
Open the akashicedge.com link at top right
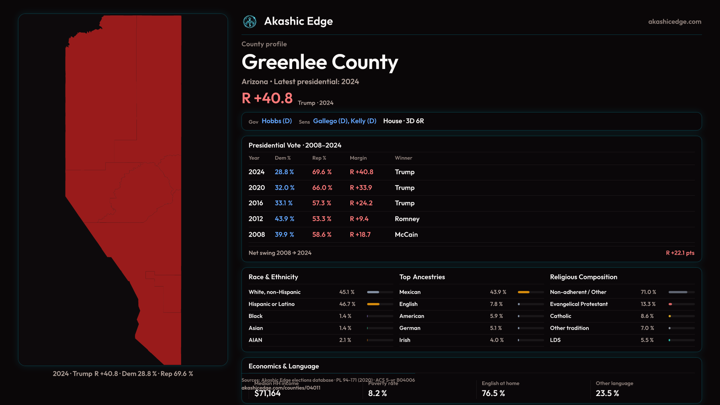pyautogui.click(x=674, y=22)
